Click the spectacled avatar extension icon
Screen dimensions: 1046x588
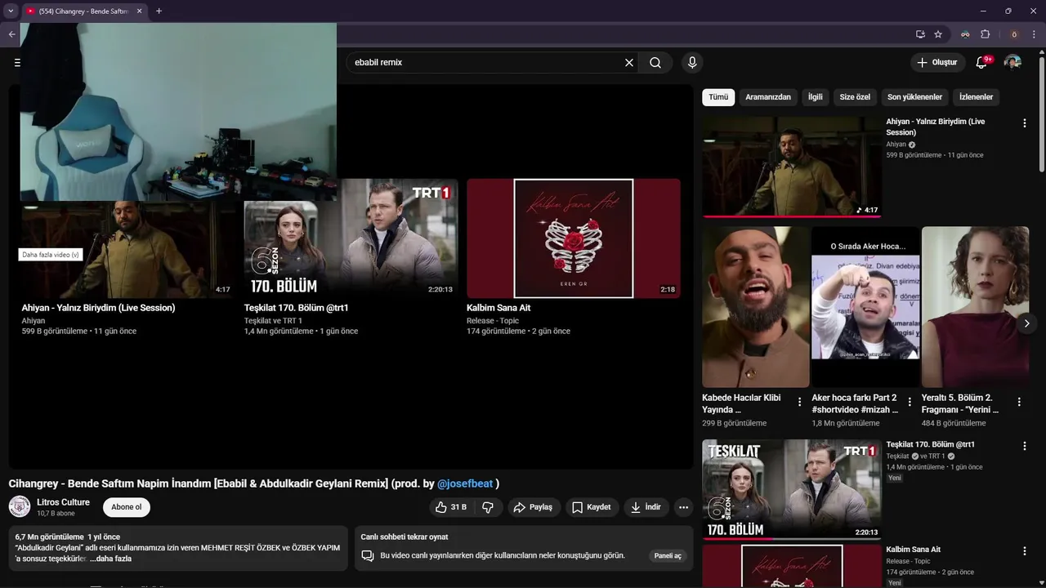point(965,34)
